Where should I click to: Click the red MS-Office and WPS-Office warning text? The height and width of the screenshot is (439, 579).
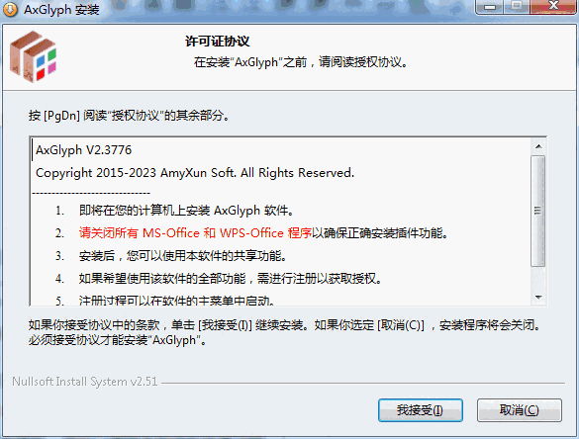tap(195, 233)
